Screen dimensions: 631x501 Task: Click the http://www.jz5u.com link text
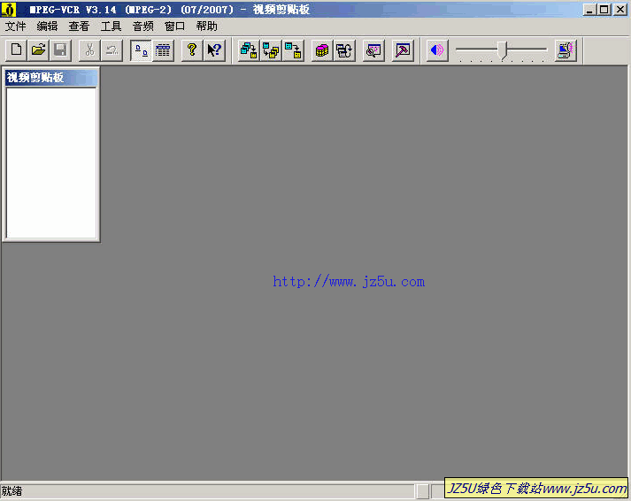349,282
